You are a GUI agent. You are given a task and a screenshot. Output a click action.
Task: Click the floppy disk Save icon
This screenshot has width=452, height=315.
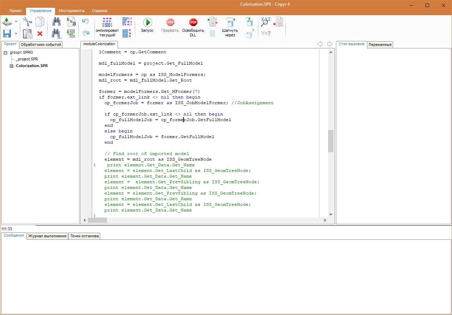(x=7, y=34)
